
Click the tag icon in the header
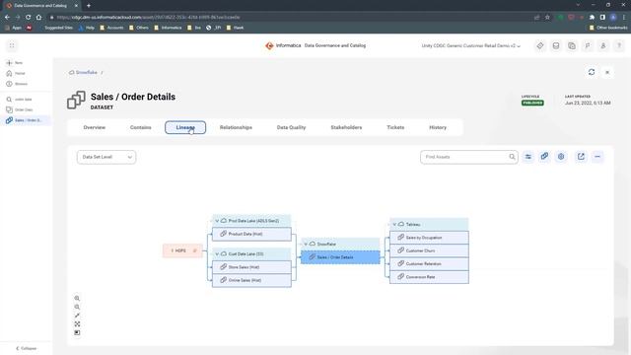(x=540, y=46)
